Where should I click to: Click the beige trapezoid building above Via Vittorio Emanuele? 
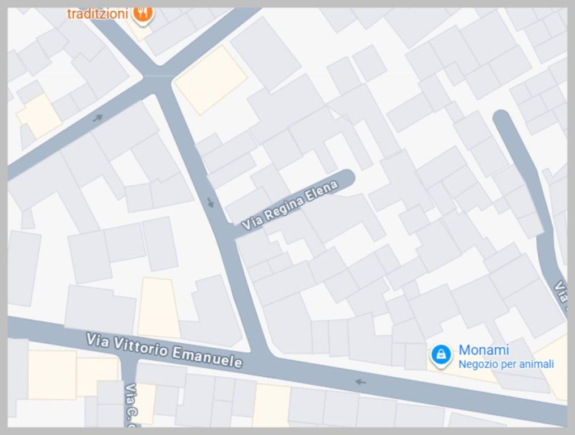pyautogui.click(x=159, y=308)
